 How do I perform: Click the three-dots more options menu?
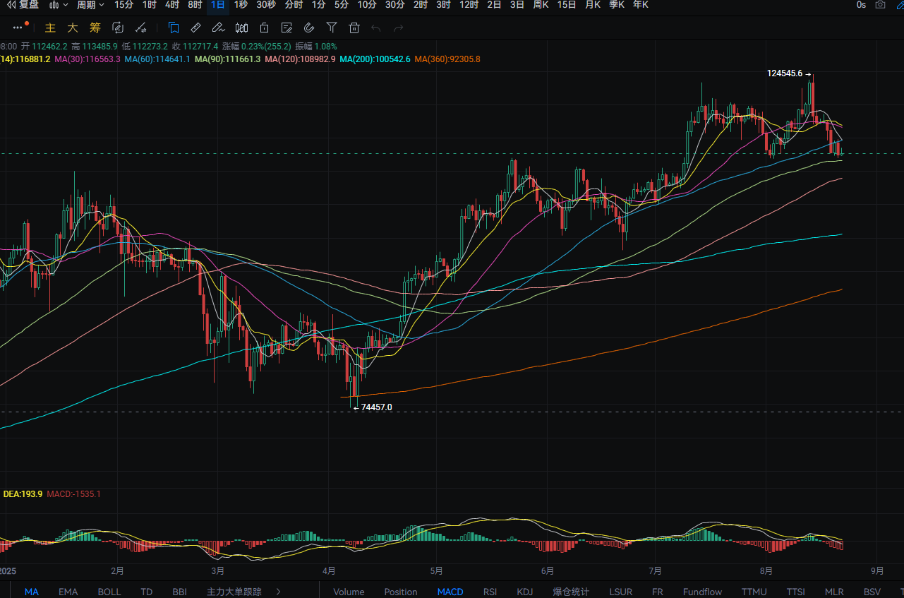18,28
